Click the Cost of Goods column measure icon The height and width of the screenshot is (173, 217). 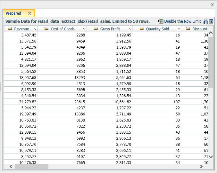pyautogui.click(x=46, y=28)
